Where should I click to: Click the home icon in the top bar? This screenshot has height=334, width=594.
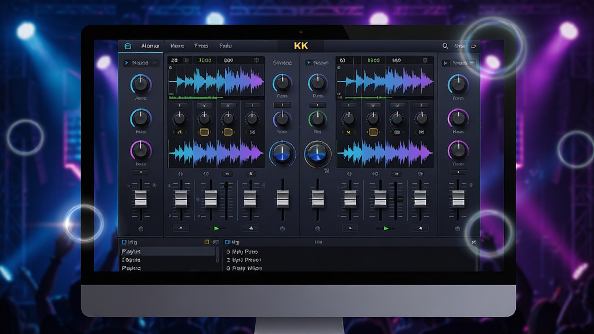pyautogui.click(x=128, y=46)
